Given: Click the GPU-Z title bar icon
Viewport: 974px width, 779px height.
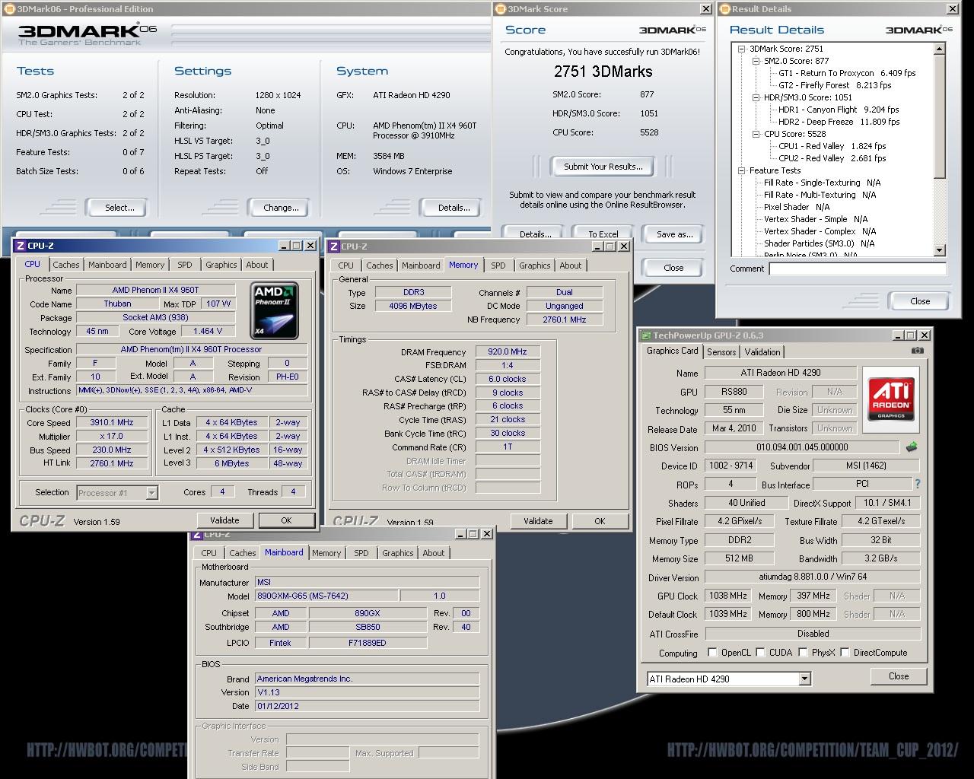Looking at the screenshot, I should 646,335.
